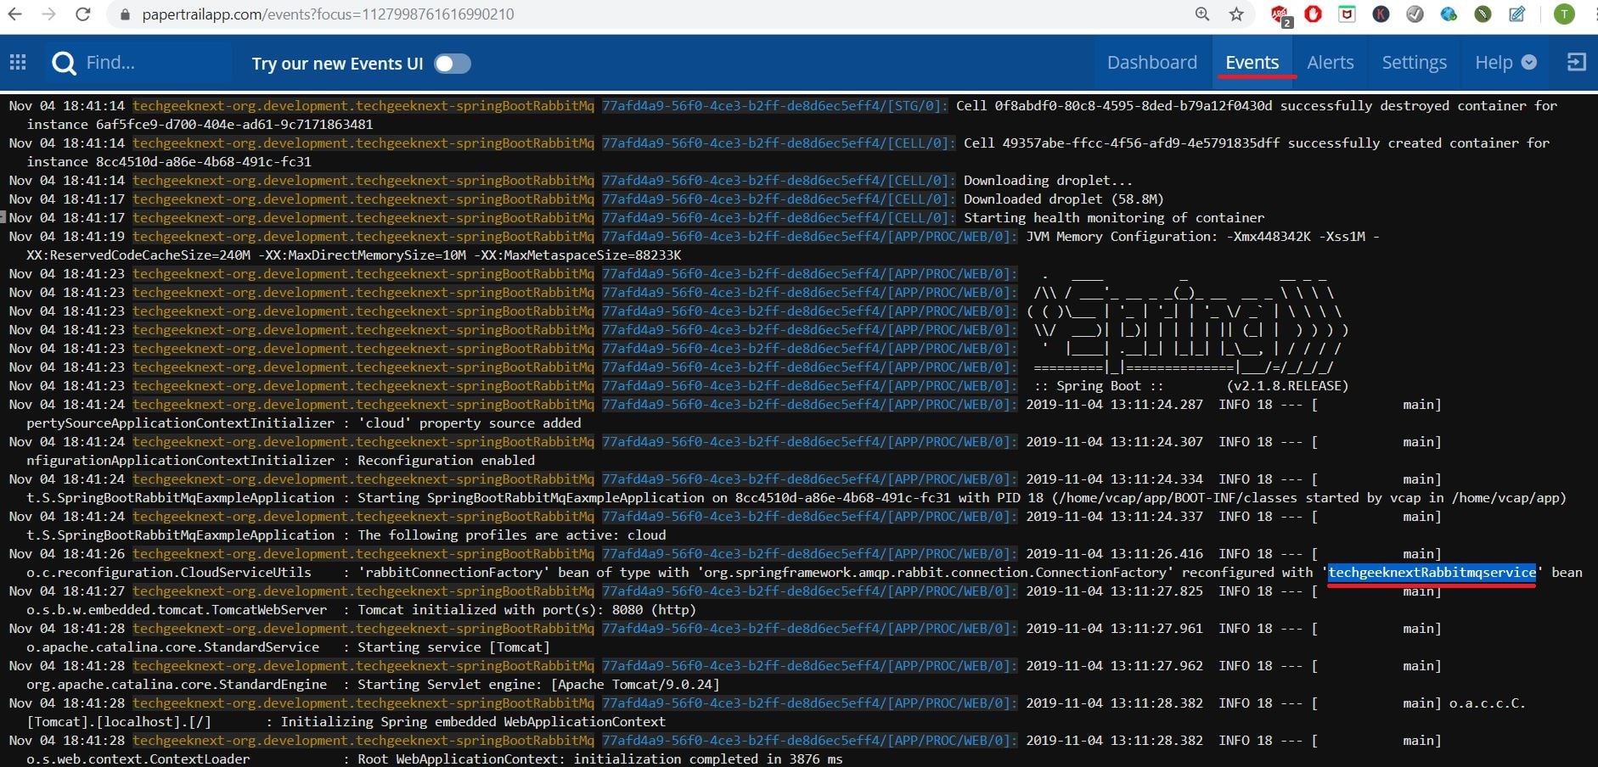Open the Alerts tab
This screenshot has height=767, width=1598.
[x=1330, y=63]
